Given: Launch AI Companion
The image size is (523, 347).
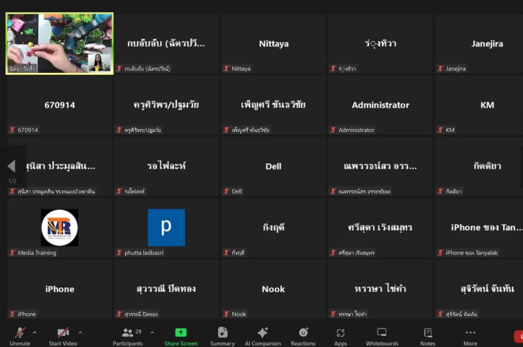Looking at the screenshot, I should click(263, 335).
